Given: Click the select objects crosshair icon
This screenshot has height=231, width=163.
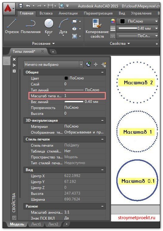Looking at the screenshot, I should pyautogui.click(x=96, y=64).
